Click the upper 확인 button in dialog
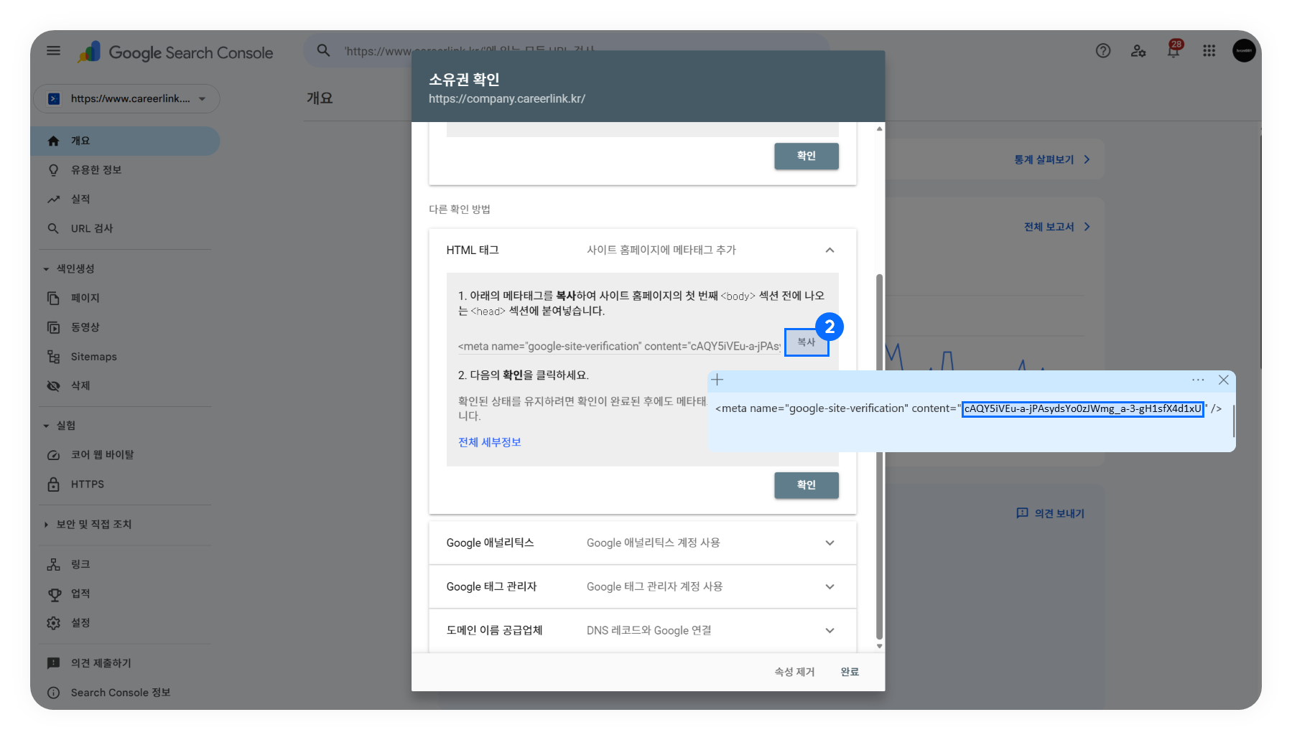The height and width of the screenshot is (740, 1292). coord(807,156)
